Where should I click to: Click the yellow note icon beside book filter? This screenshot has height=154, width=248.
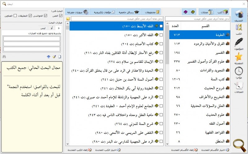coord(68,19)
